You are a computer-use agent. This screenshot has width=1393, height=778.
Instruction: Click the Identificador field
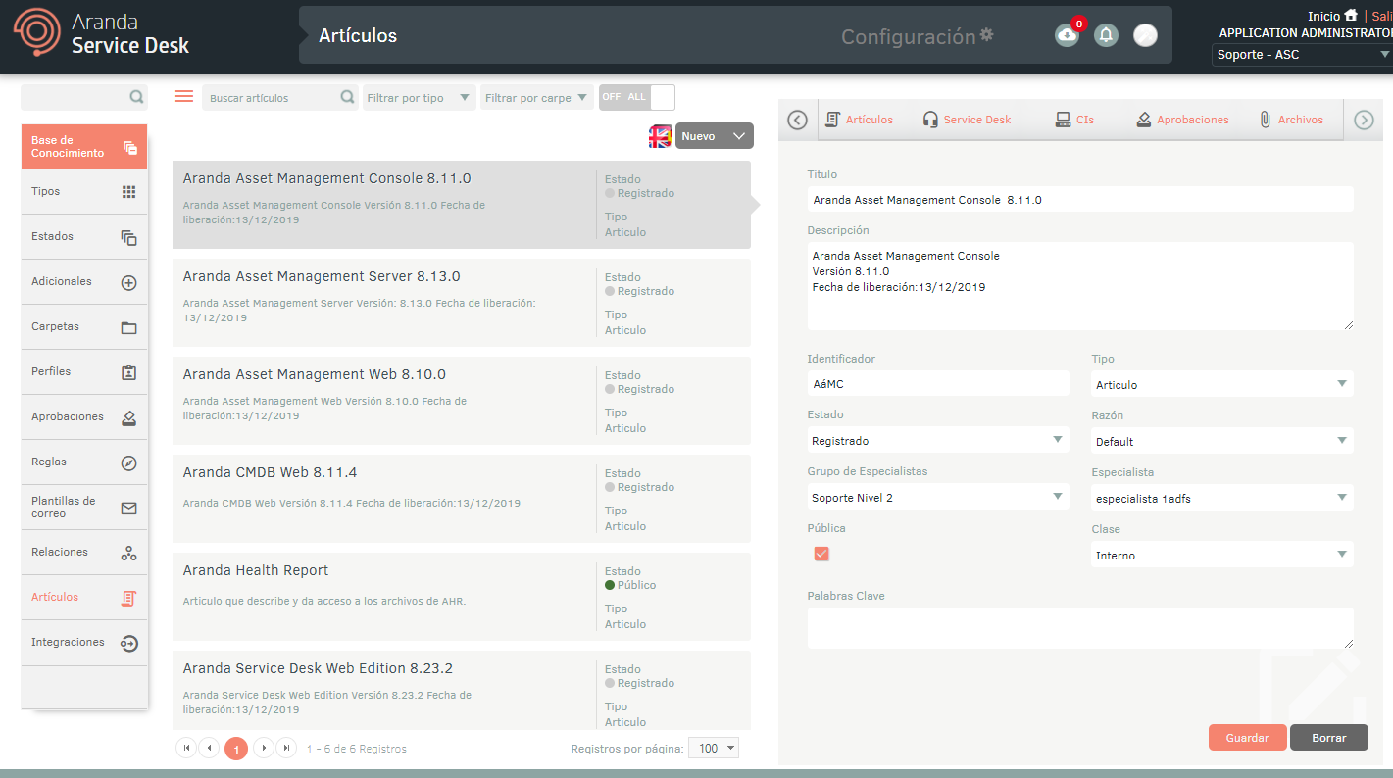(938, 384)
